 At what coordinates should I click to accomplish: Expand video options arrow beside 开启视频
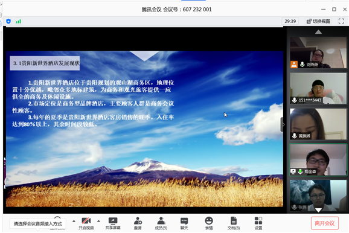(98, 221)
